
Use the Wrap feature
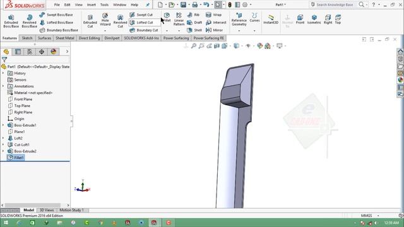tap(213, 15)
